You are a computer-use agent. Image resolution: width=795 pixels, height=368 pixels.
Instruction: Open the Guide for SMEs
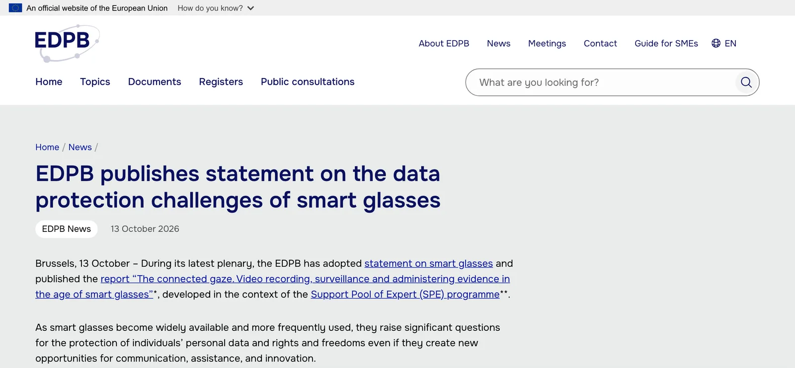click(x=666, y=43)
